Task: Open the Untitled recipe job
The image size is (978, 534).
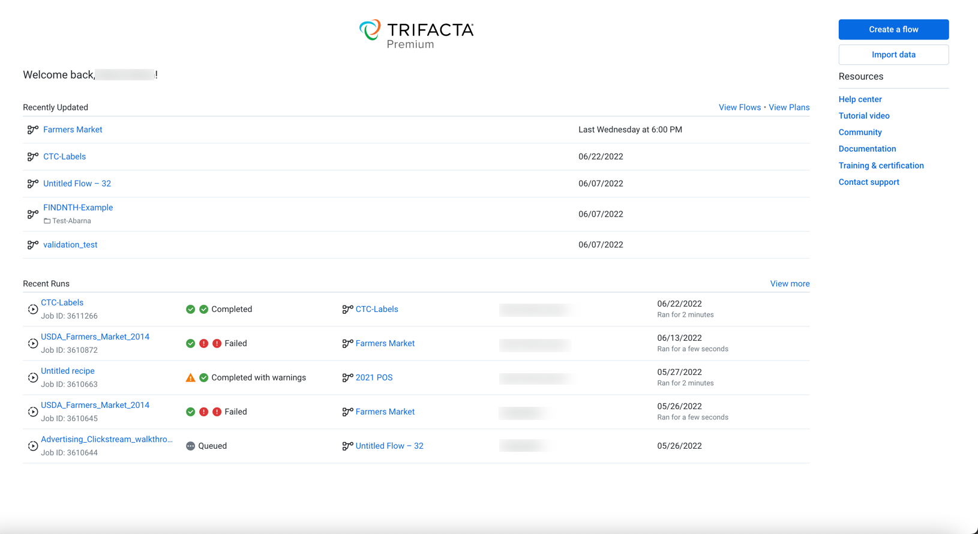Action: coord(67,371)
